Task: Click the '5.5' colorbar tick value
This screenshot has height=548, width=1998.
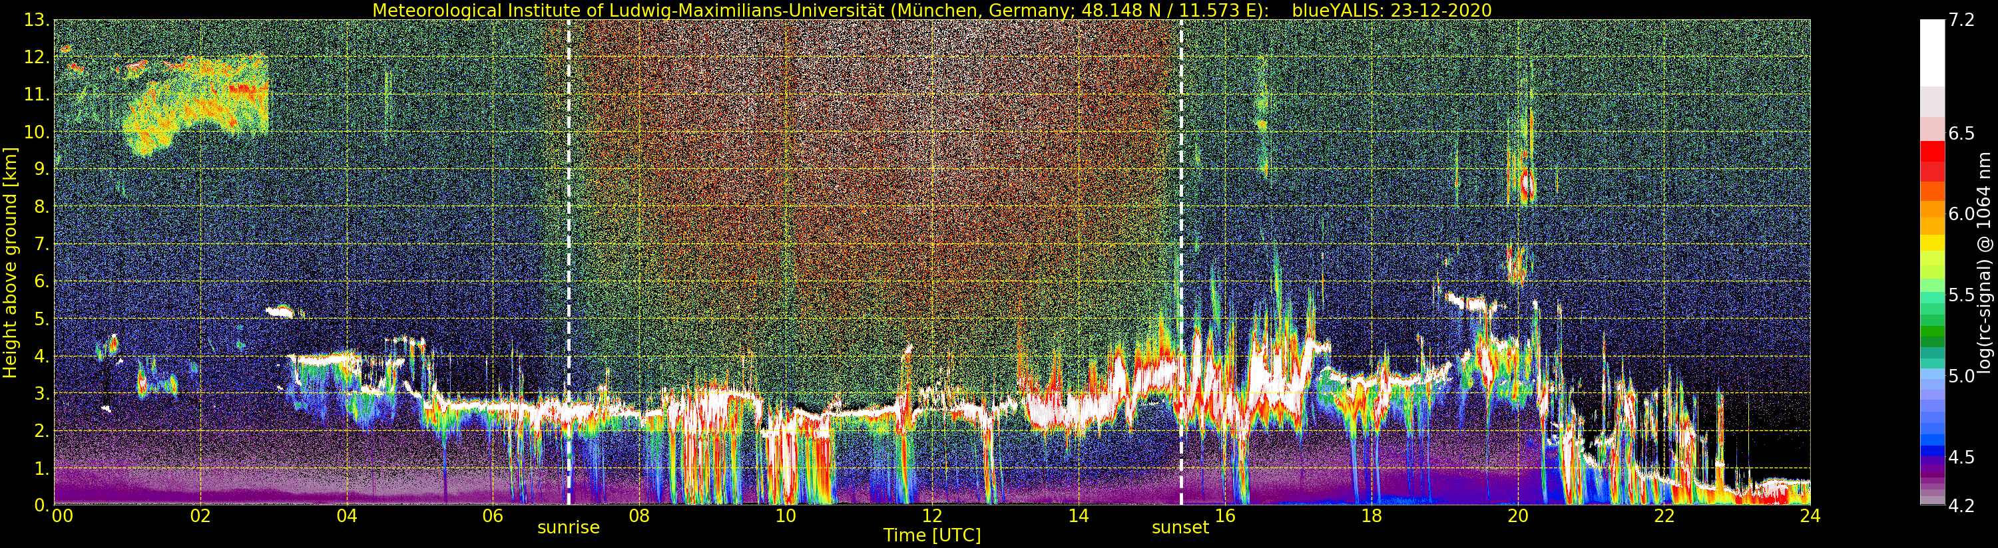Action: [1962, 295]
